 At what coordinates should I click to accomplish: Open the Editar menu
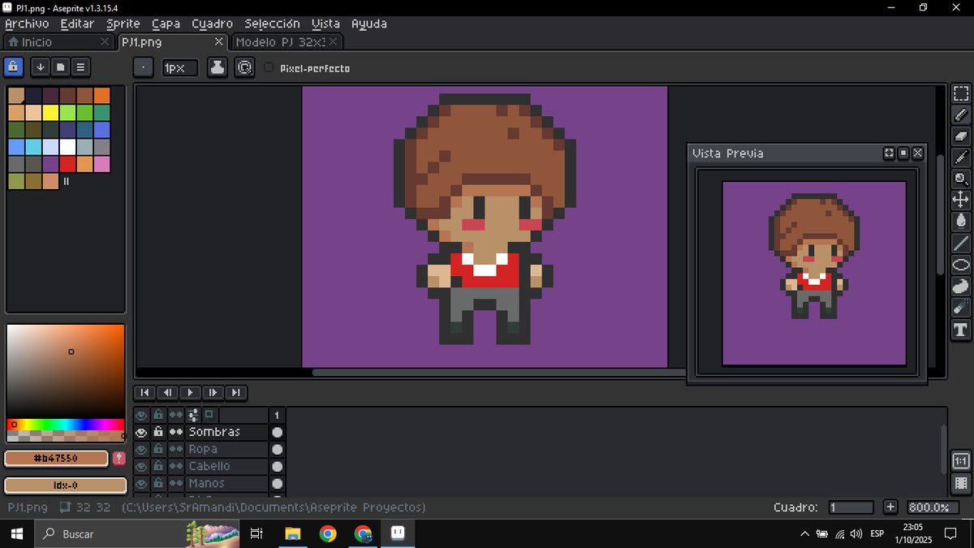point(77,24)
